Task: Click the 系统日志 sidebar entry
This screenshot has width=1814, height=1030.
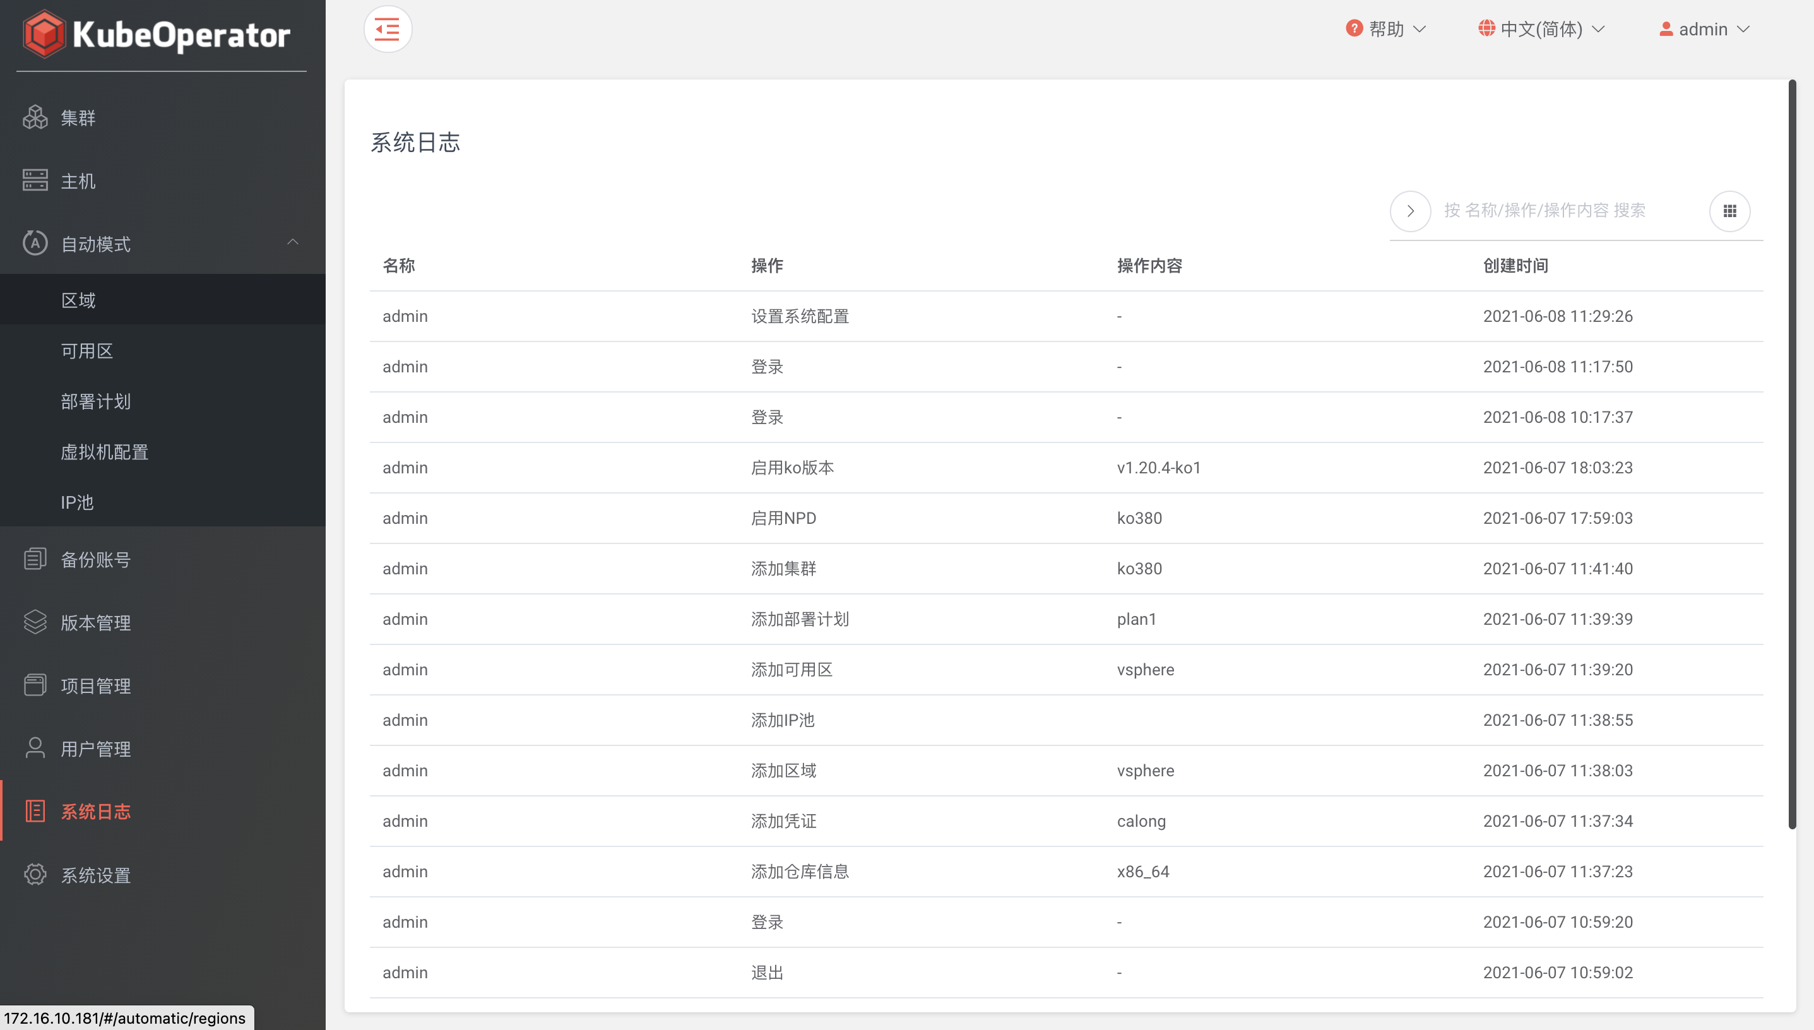Action: pyautogui.click(x=95, y=812)
